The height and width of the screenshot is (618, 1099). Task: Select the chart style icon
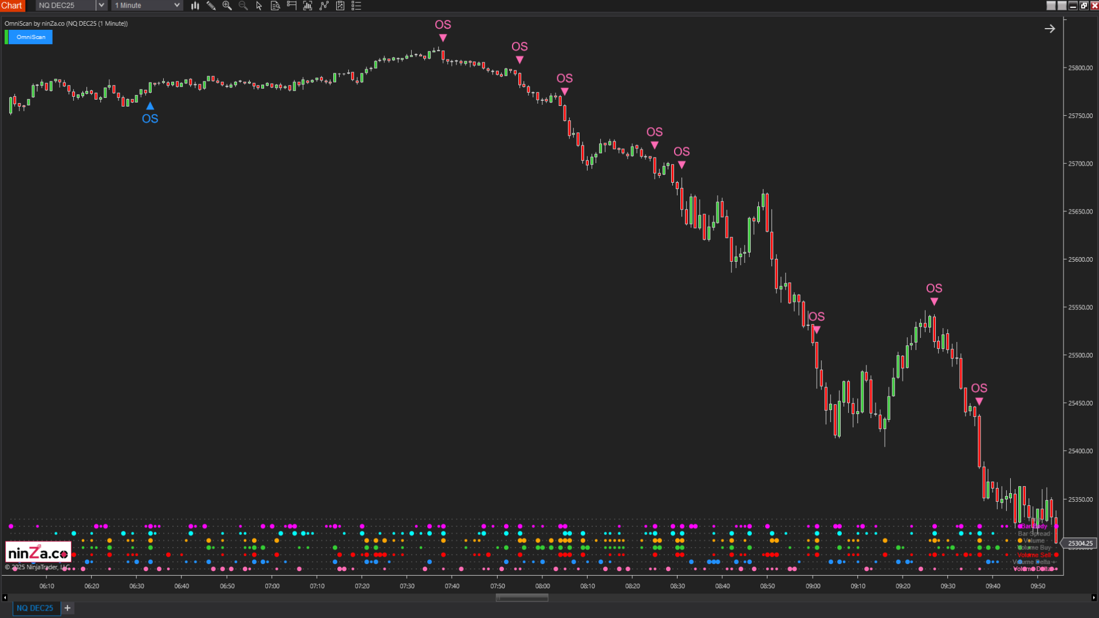195,6
